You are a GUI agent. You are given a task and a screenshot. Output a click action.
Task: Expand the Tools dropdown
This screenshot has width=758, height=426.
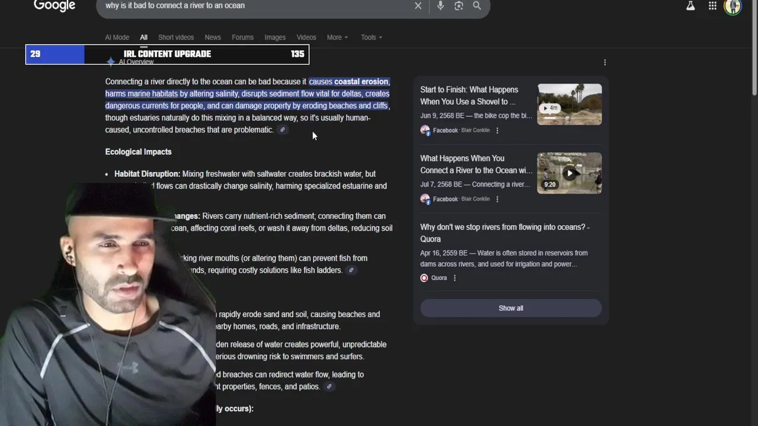click(371, 37)
